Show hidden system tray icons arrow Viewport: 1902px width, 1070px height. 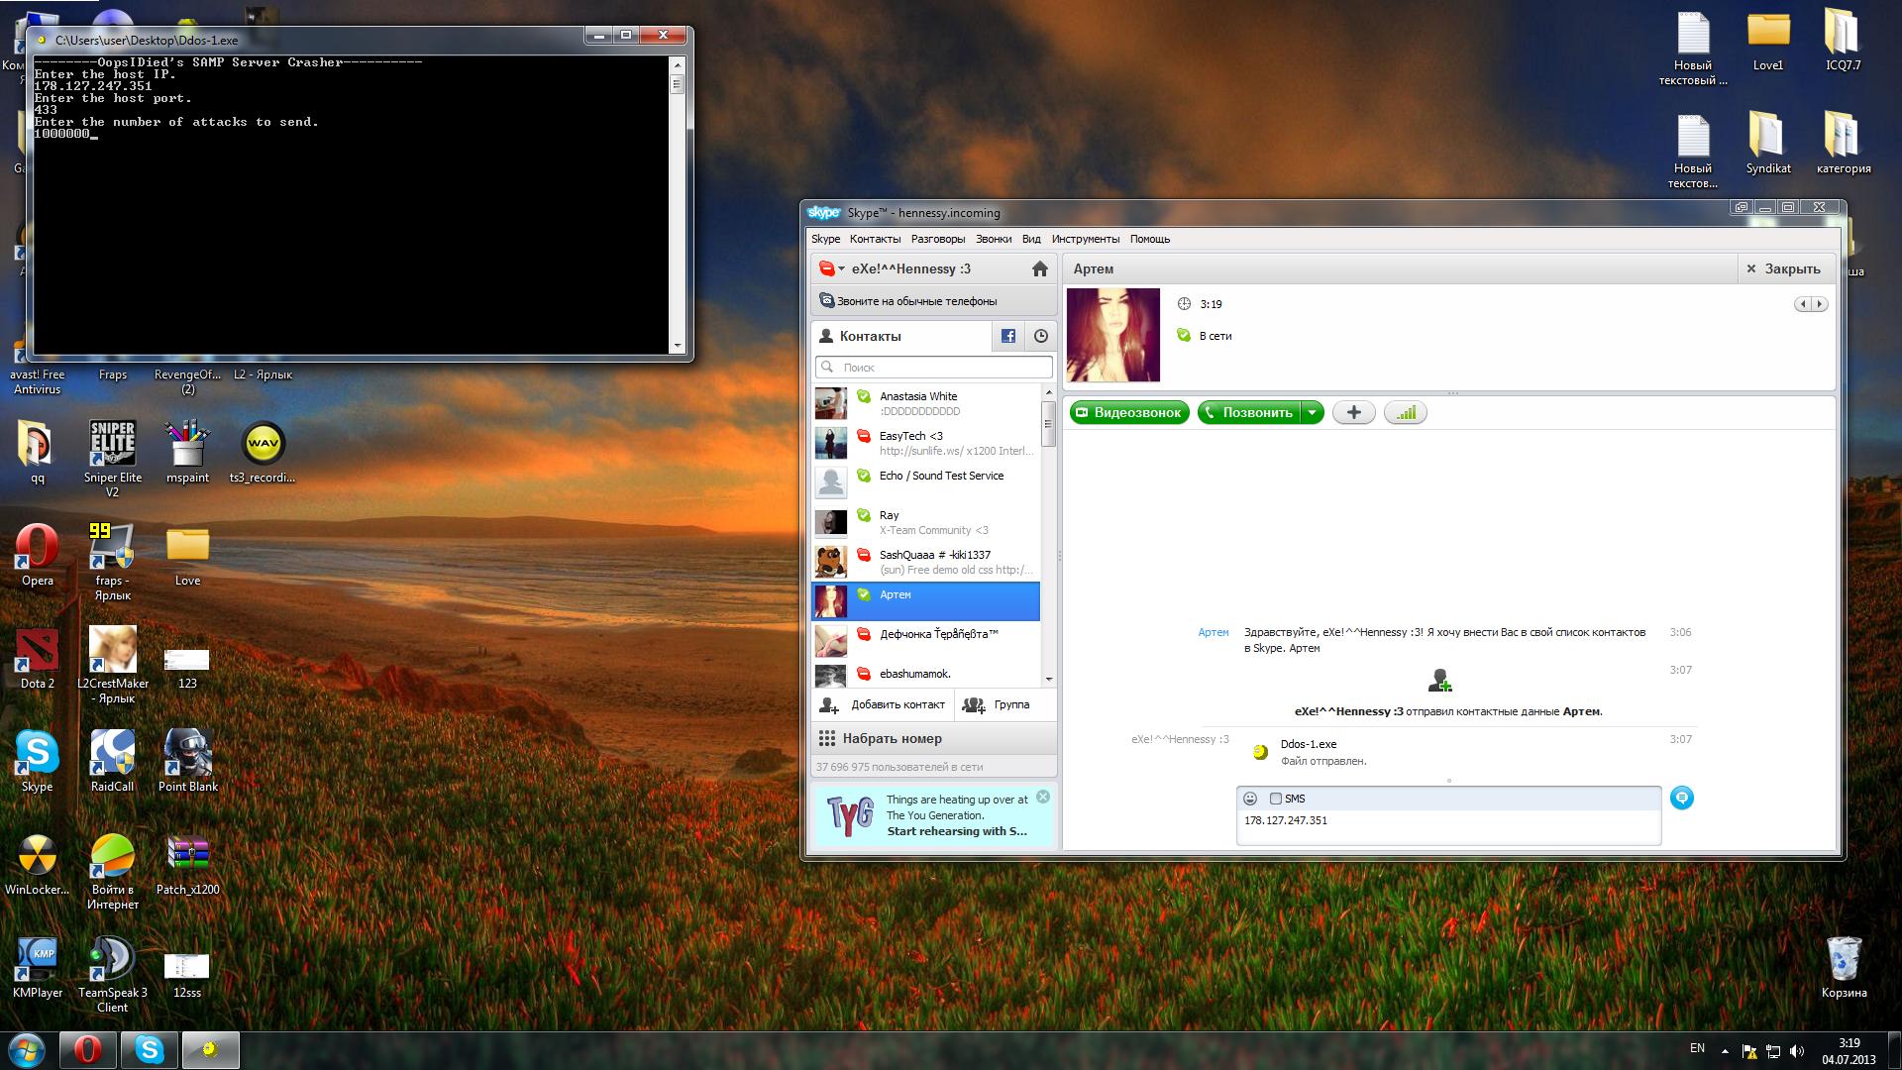click(x=1724, y=1050)
